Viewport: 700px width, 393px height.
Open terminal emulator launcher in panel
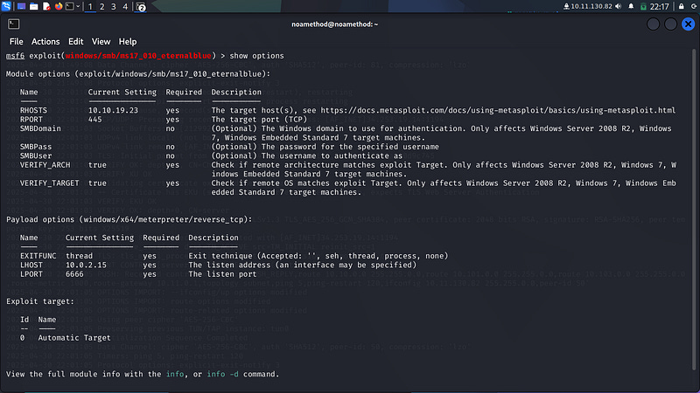pyautogui.click(x=70, y=6)
